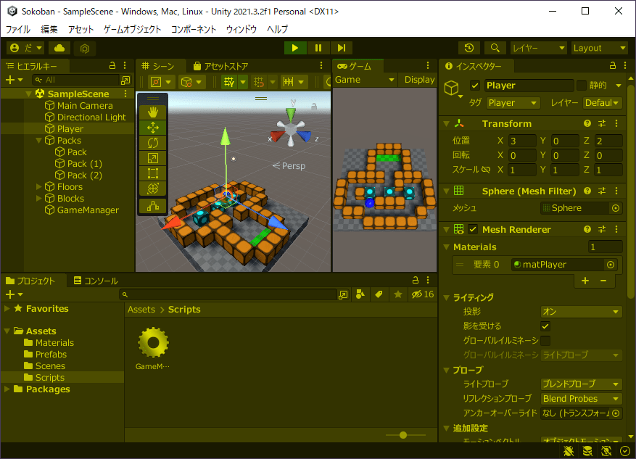This screenshot has height=459, width=636.
Task: Collapse the Packs tree node
Action: click(39, 141)
